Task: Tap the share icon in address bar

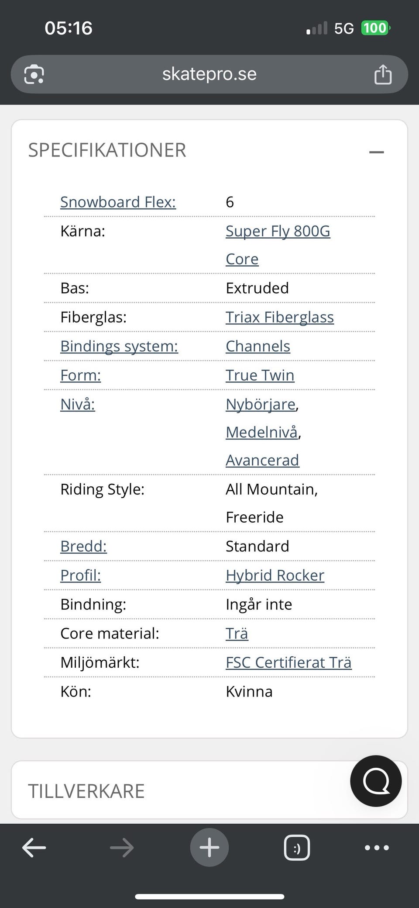Action: [383, 74]
